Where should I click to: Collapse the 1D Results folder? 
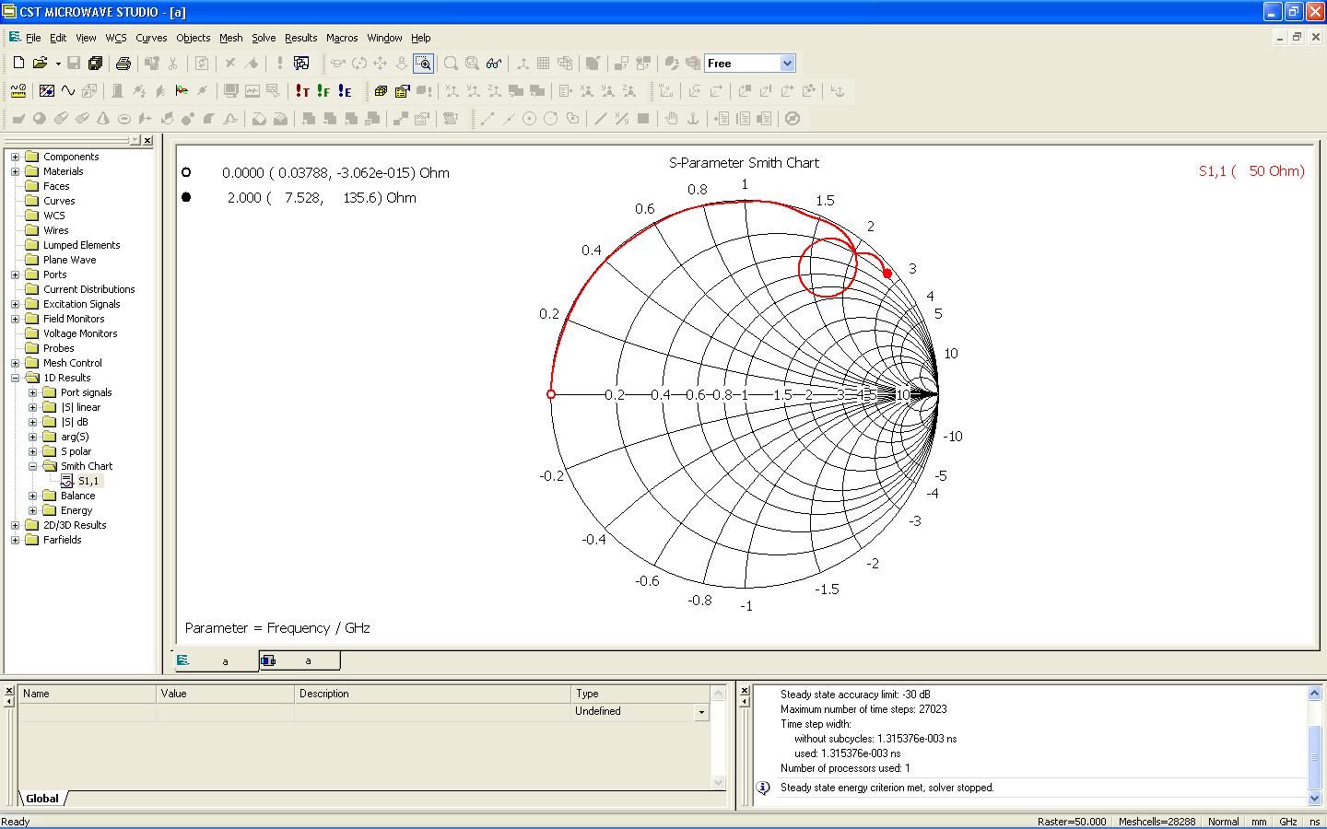[15, 378]
